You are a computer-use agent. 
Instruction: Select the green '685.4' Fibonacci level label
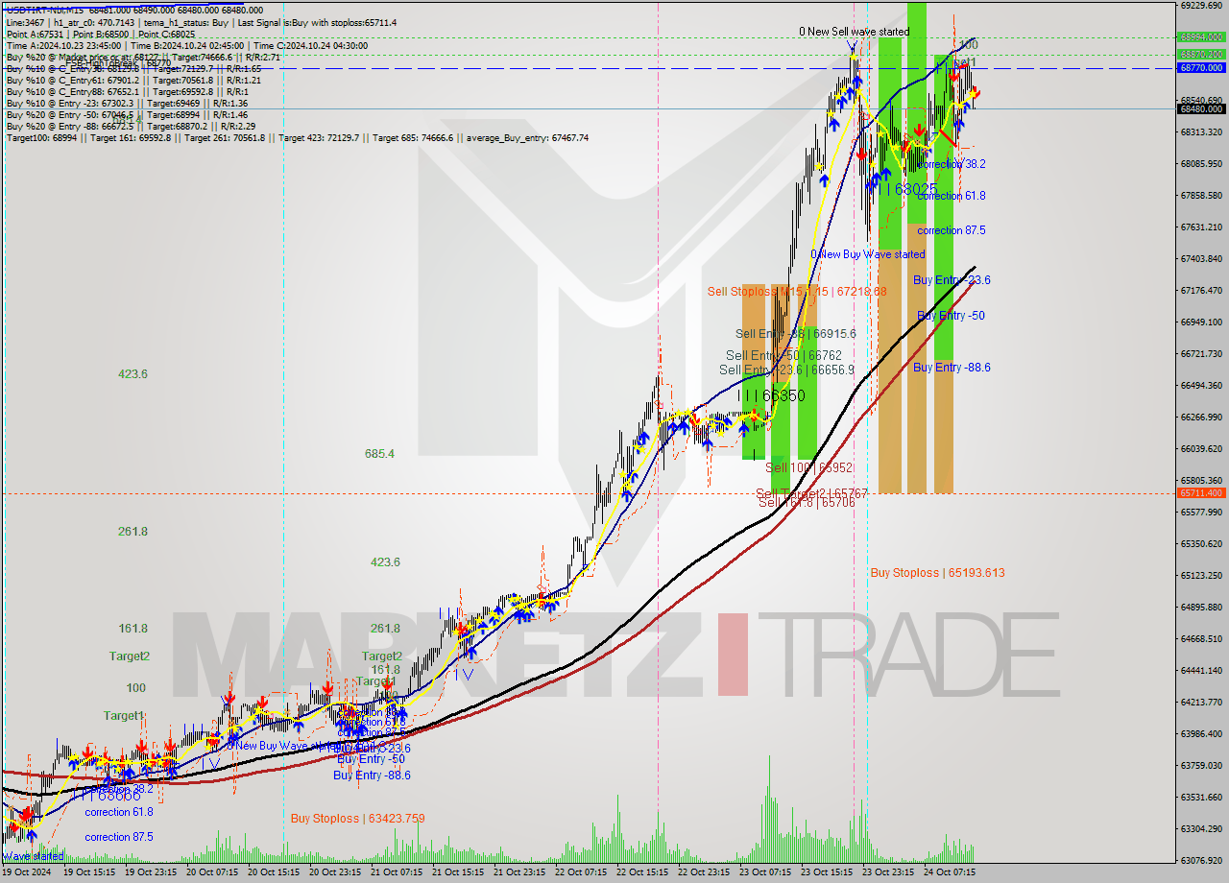coord(379,453)
